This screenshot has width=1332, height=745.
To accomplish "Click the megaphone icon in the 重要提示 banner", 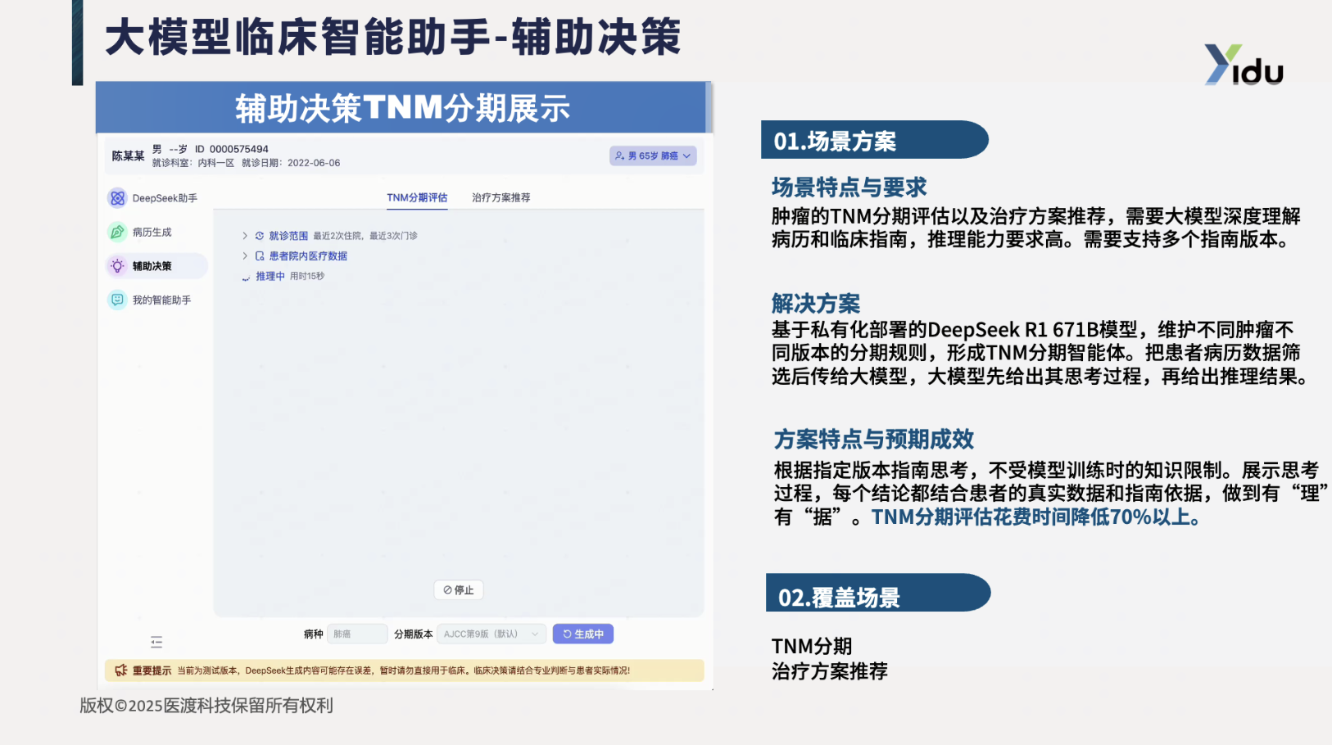I will tap(121, 670).
